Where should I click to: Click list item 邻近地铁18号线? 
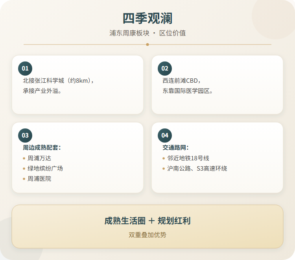188,158
